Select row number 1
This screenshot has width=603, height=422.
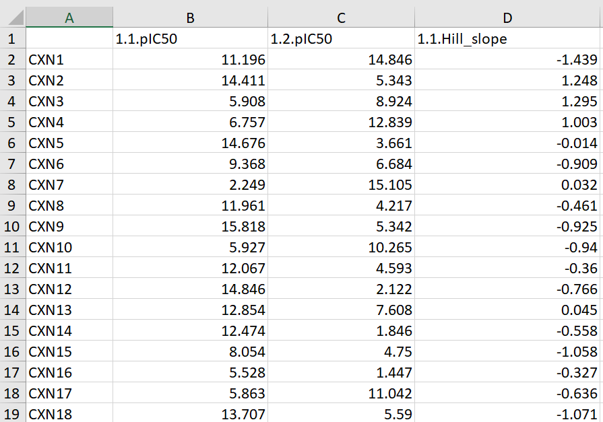pos(13,39)
